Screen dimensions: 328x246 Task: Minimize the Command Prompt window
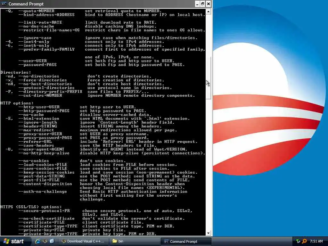(197, 4)
